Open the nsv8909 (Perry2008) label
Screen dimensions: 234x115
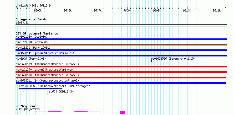31,59
